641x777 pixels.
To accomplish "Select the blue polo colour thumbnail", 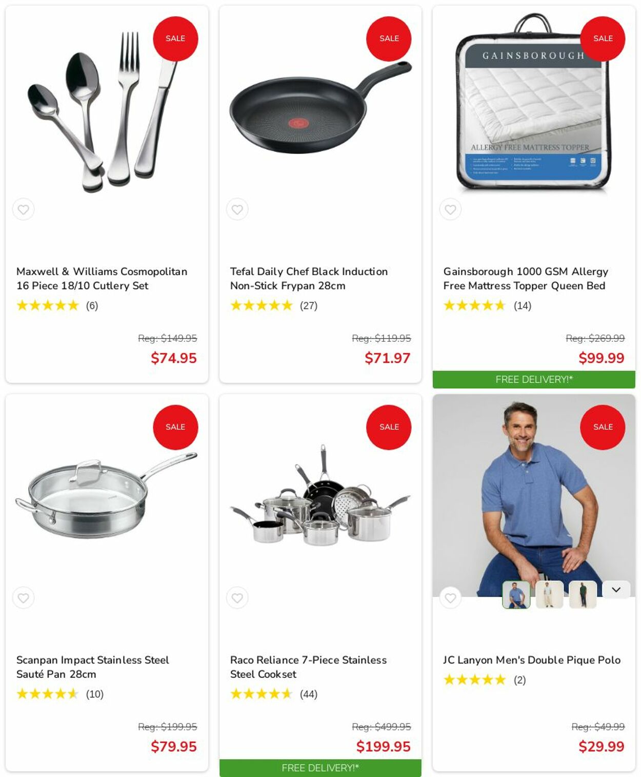I will [516, 595].
